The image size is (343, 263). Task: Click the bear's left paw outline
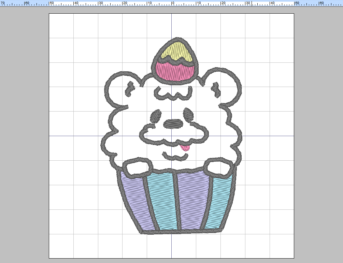(x=138, y=168)
